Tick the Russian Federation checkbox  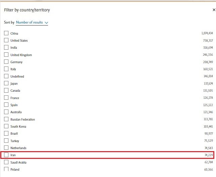pos(6,119)
